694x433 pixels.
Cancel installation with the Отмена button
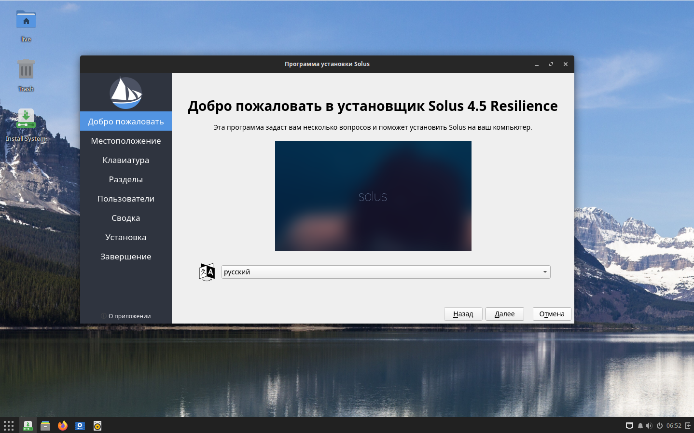pos(552,314)
